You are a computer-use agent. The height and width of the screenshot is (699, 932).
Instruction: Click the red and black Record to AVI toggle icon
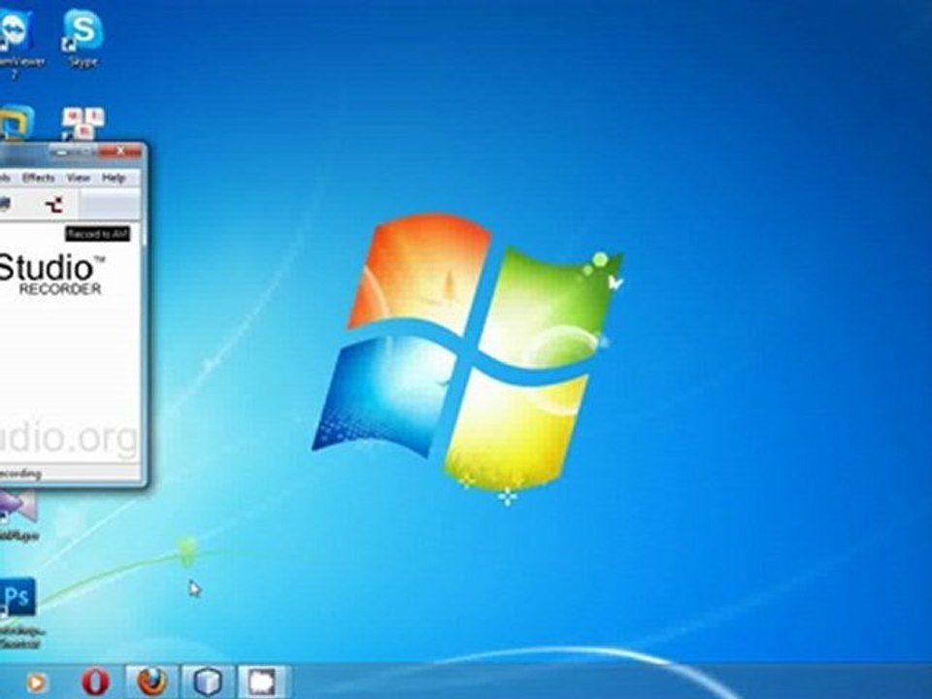coord(54,205)
